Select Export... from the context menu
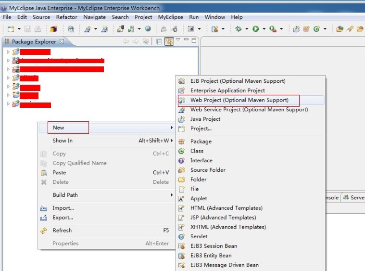 pyautogui.click(x=107, y=218)
